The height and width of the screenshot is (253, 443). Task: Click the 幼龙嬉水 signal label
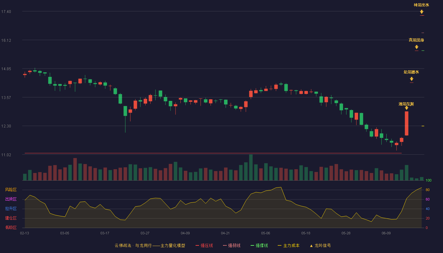tap(411, 72)
